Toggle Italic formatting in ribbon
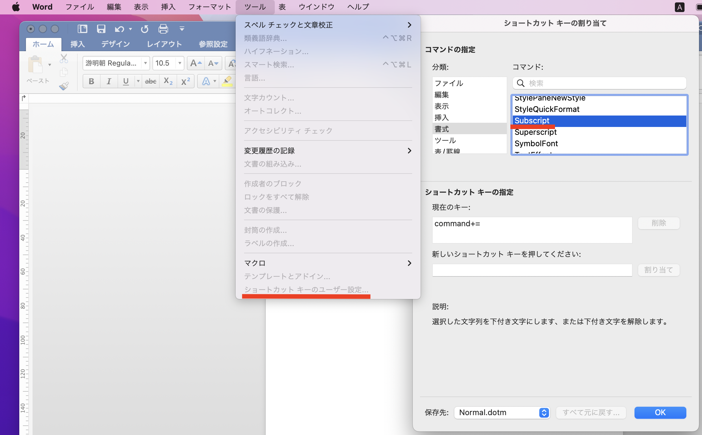The width and height of the screenshot is (702, 435). 109,81
